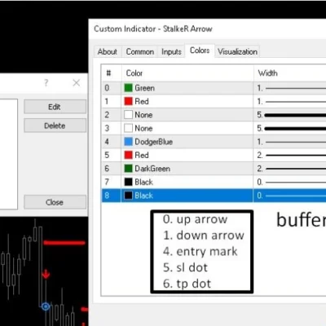Open the Inputs tab

click(171, 51)
